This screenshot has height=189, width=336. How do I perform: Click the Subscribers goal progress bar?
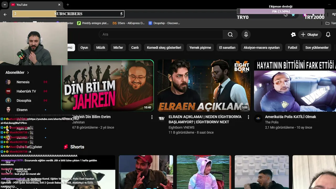tap(68, 14)
